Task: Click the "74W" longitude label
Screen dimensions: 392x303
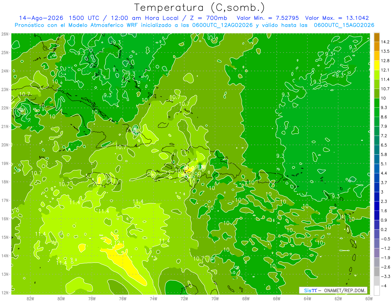Action: [153, 298]
